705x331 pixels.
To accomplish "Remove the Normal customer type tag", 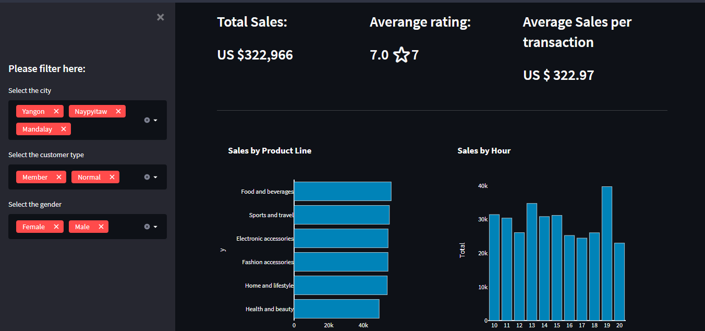I will coord(112,177).
